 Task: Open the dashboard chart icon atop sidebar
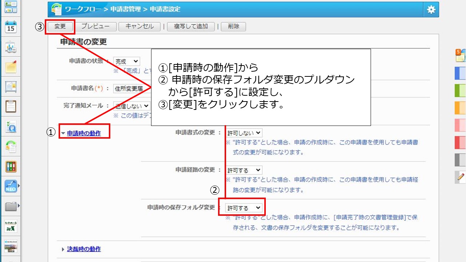tap(11, 7)
